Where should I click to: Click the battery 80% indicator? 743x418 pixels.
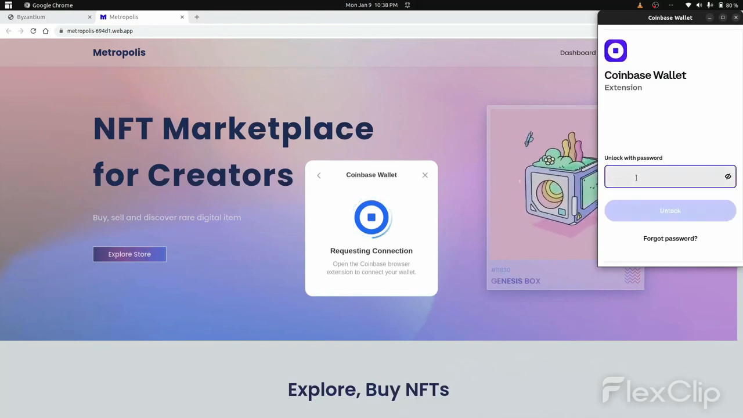728,5
